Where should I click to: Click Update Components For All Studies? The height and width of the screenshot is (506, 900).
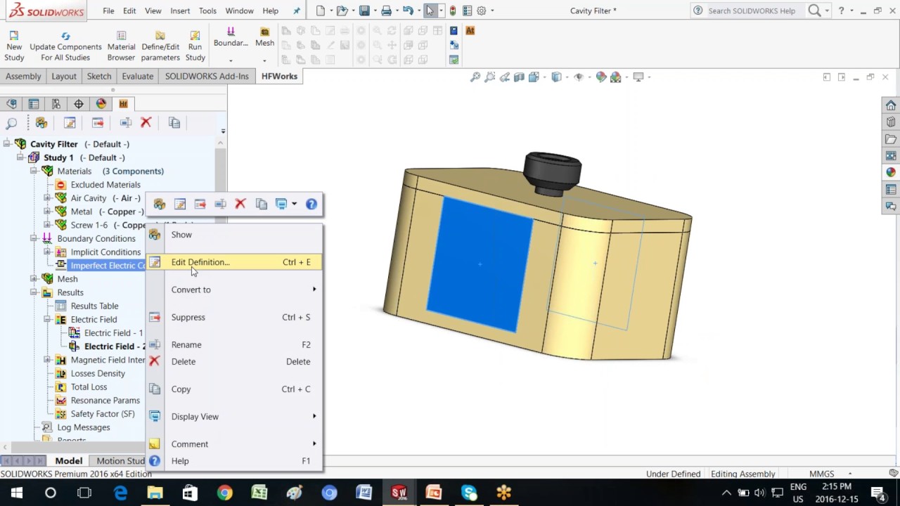[65, 46]
